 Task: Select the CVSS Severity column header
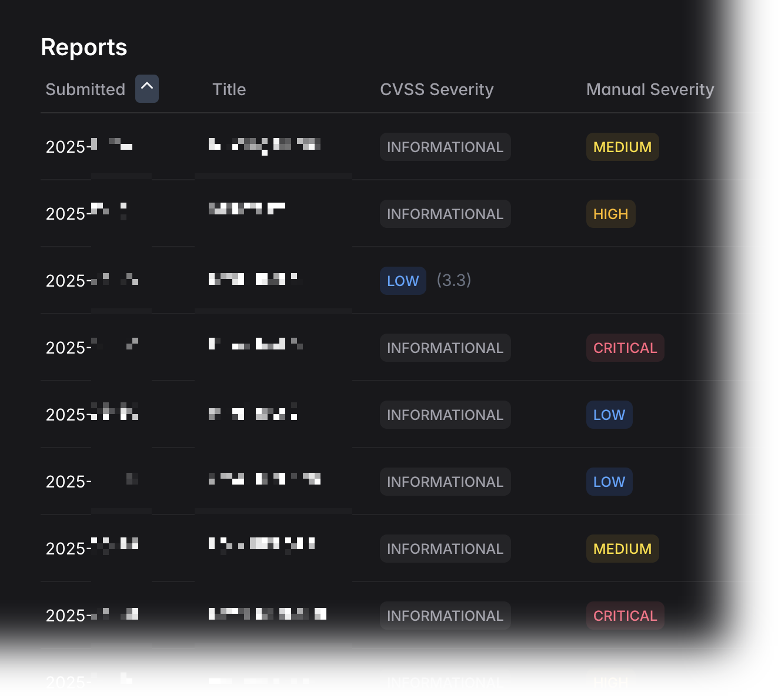pos(436,89)
